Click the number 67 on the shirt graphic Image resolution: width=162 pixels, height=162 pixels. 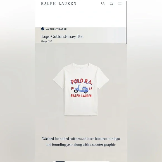pyautogui.click(x=90, y=89)
